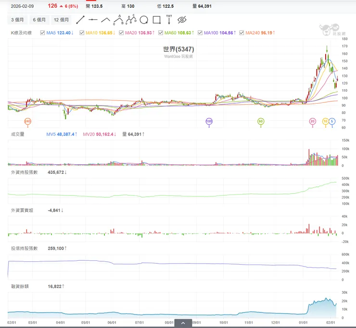Switch chart range to 6 個月
The height and width of the screenshot is (328, 356).
[x=39, y=20]
